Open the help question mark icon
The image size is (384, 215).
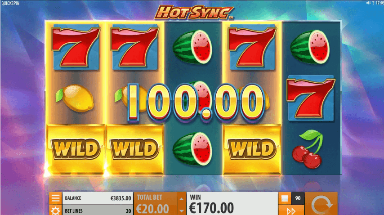click(373, 3)
